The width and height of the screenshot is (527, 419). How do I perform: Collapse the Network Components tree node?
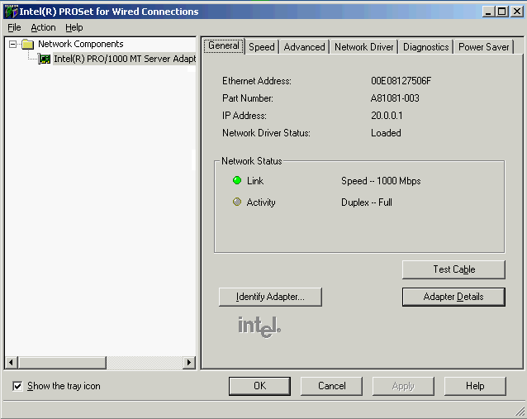tap(12, 44)
